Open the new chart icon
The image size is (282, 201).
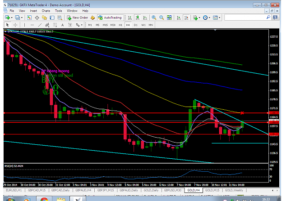tap(7, 18)
